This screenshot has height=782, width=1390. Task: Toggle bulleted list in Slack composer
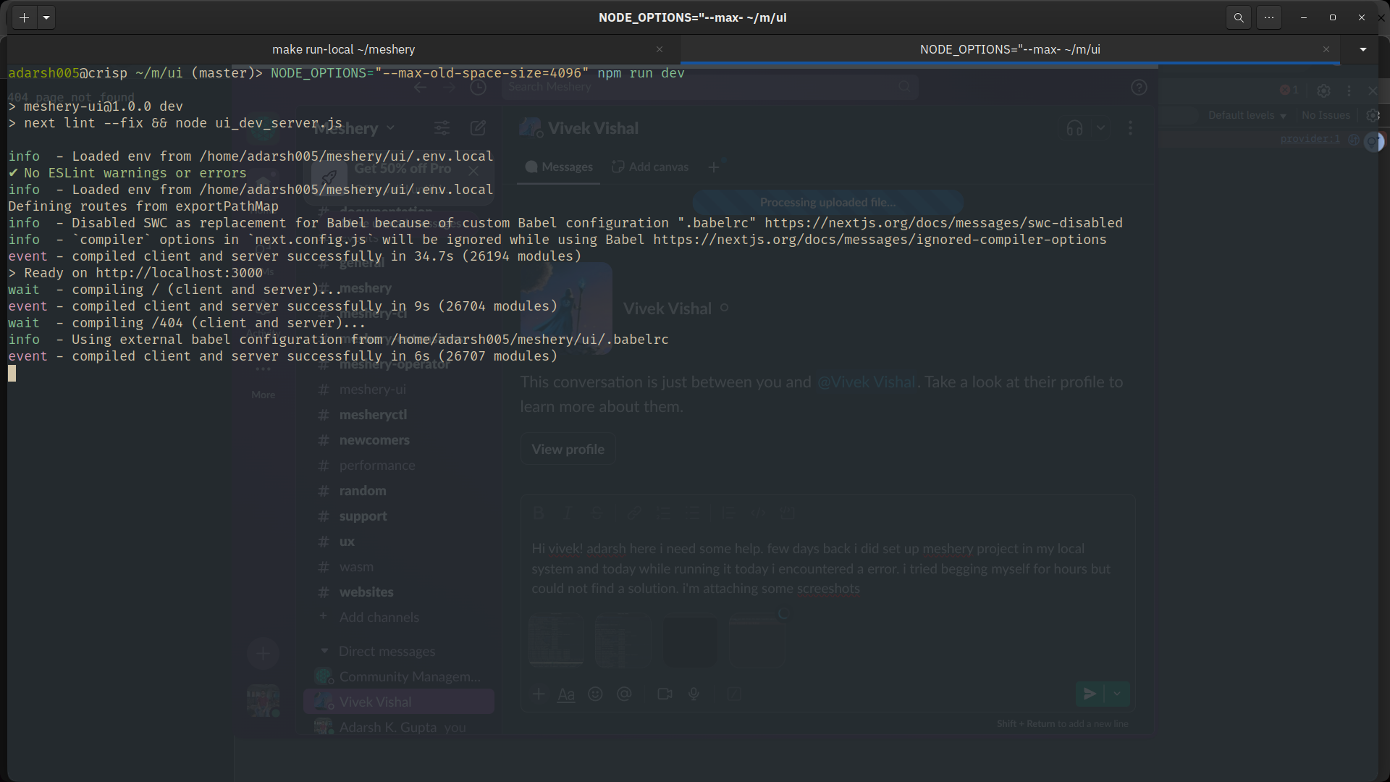[x=693, y=513]
